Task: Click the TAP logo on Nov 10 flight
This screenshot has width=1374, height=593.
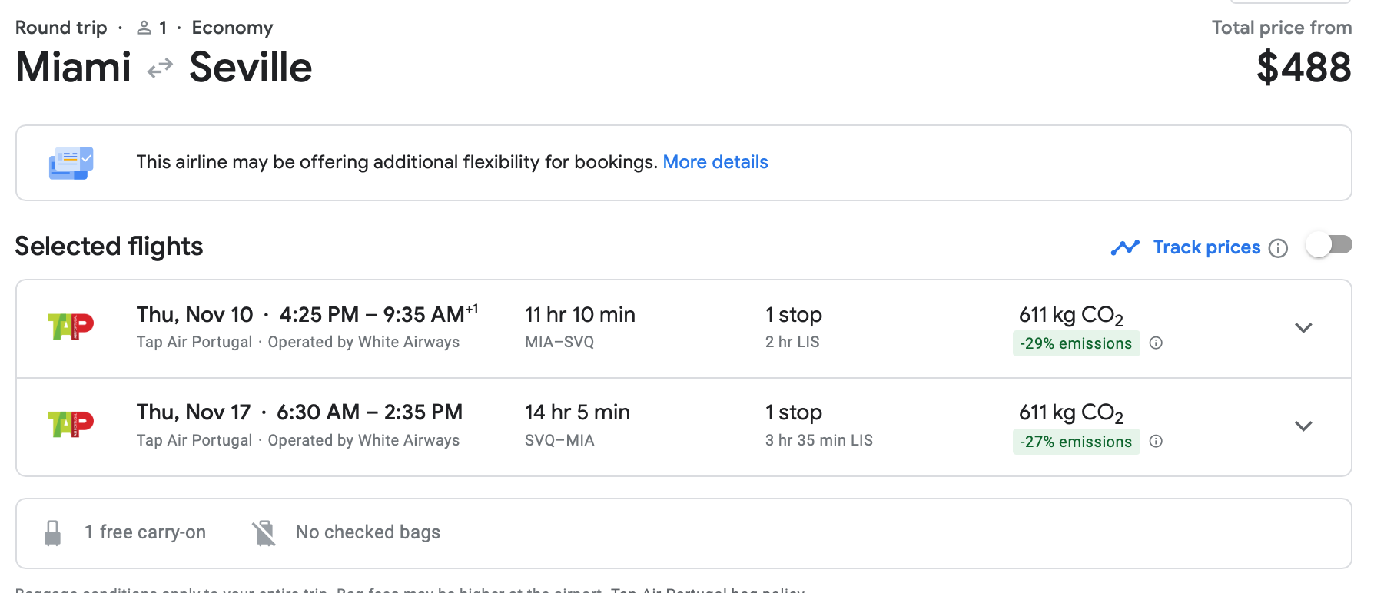Action: (71, 327)
